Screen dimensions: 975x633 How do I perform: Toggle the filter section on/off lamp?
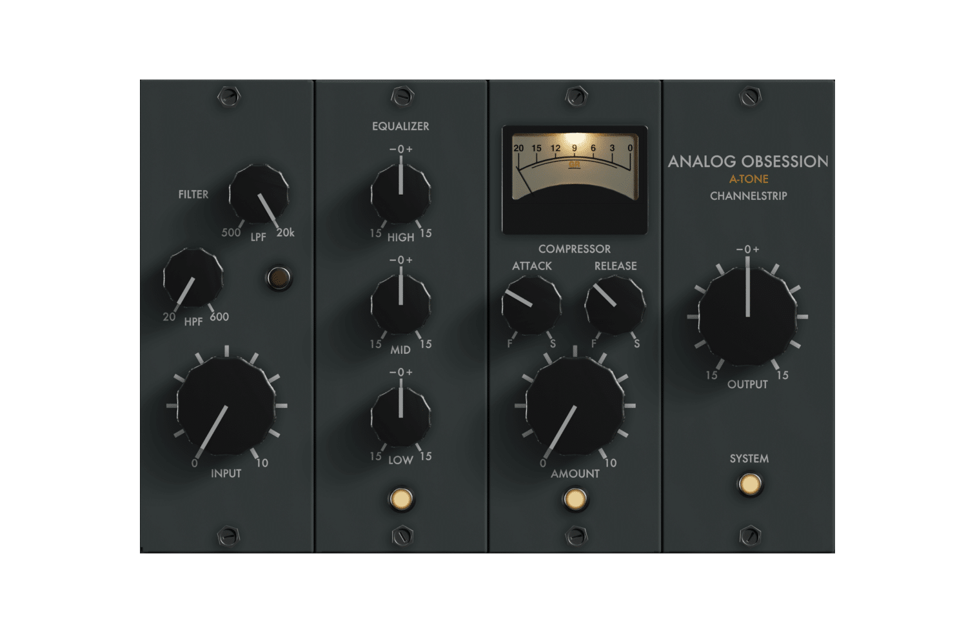click(x=279, y=278)
